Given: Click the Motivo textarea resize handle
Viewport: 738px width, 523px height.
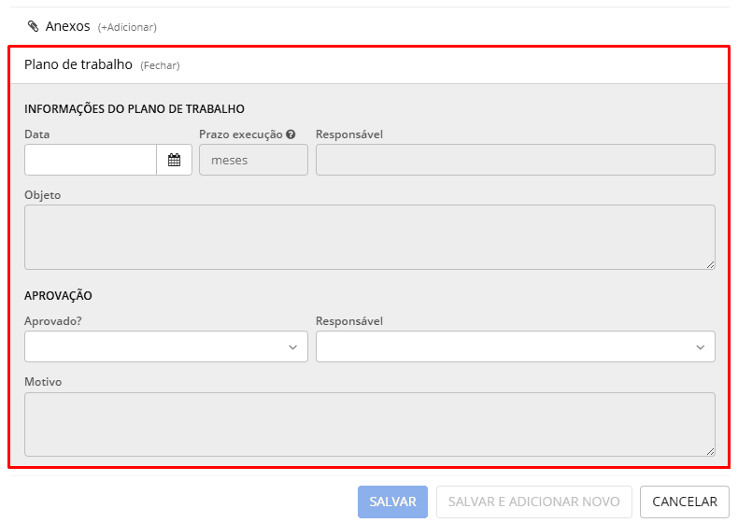Looking at the screenshot, I should 710,451.
